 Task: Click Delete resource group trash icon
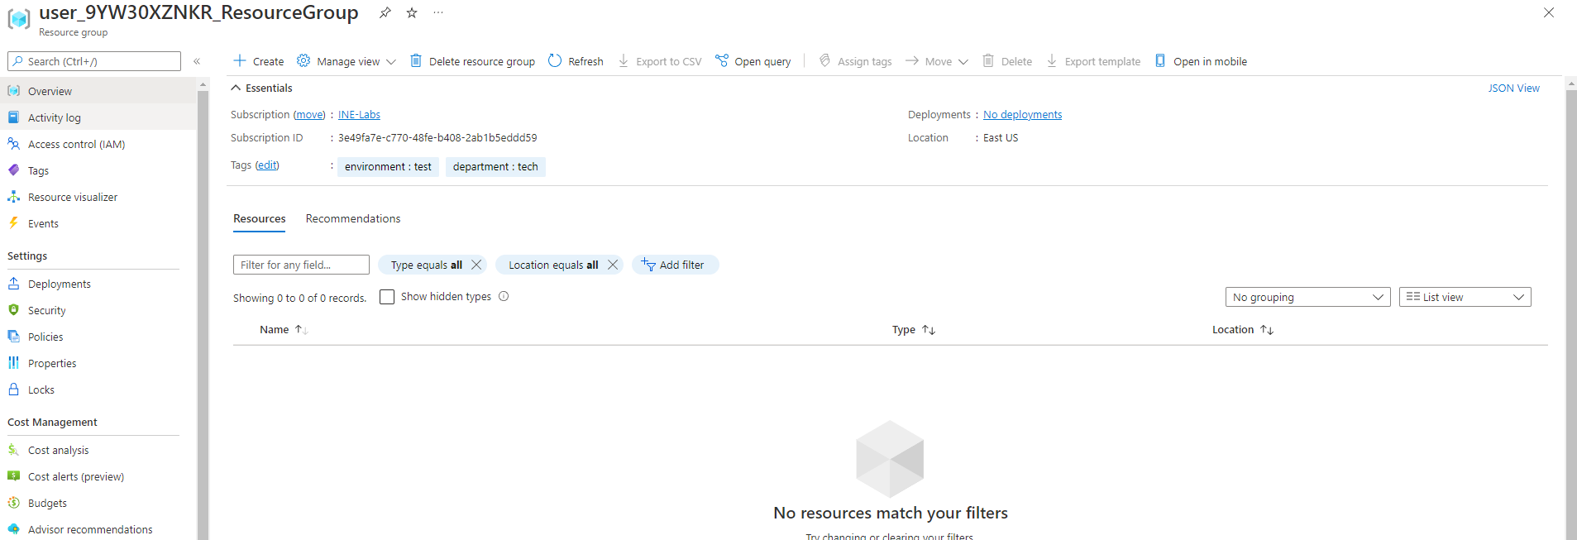416,61
